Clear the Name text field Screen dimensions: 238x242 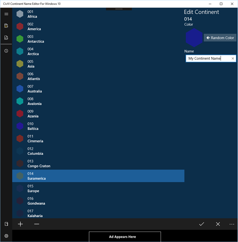coord(233,59)
